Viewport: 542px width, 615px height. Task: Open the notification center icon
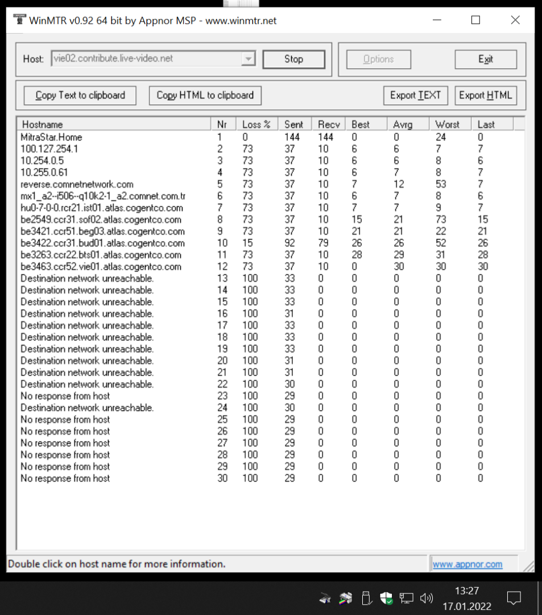click(x=514, y=598)
